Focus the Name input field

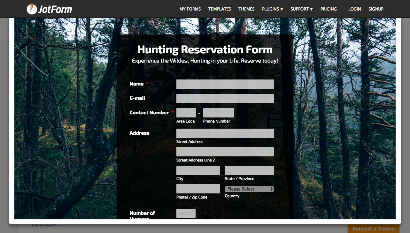[225, 84]
